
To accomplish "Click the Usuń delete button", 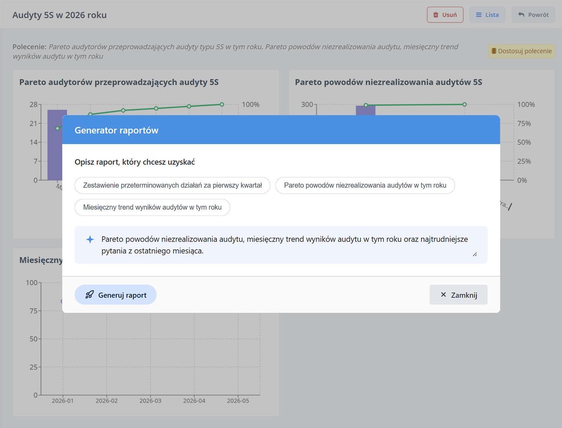I will [x=445, y=15].
